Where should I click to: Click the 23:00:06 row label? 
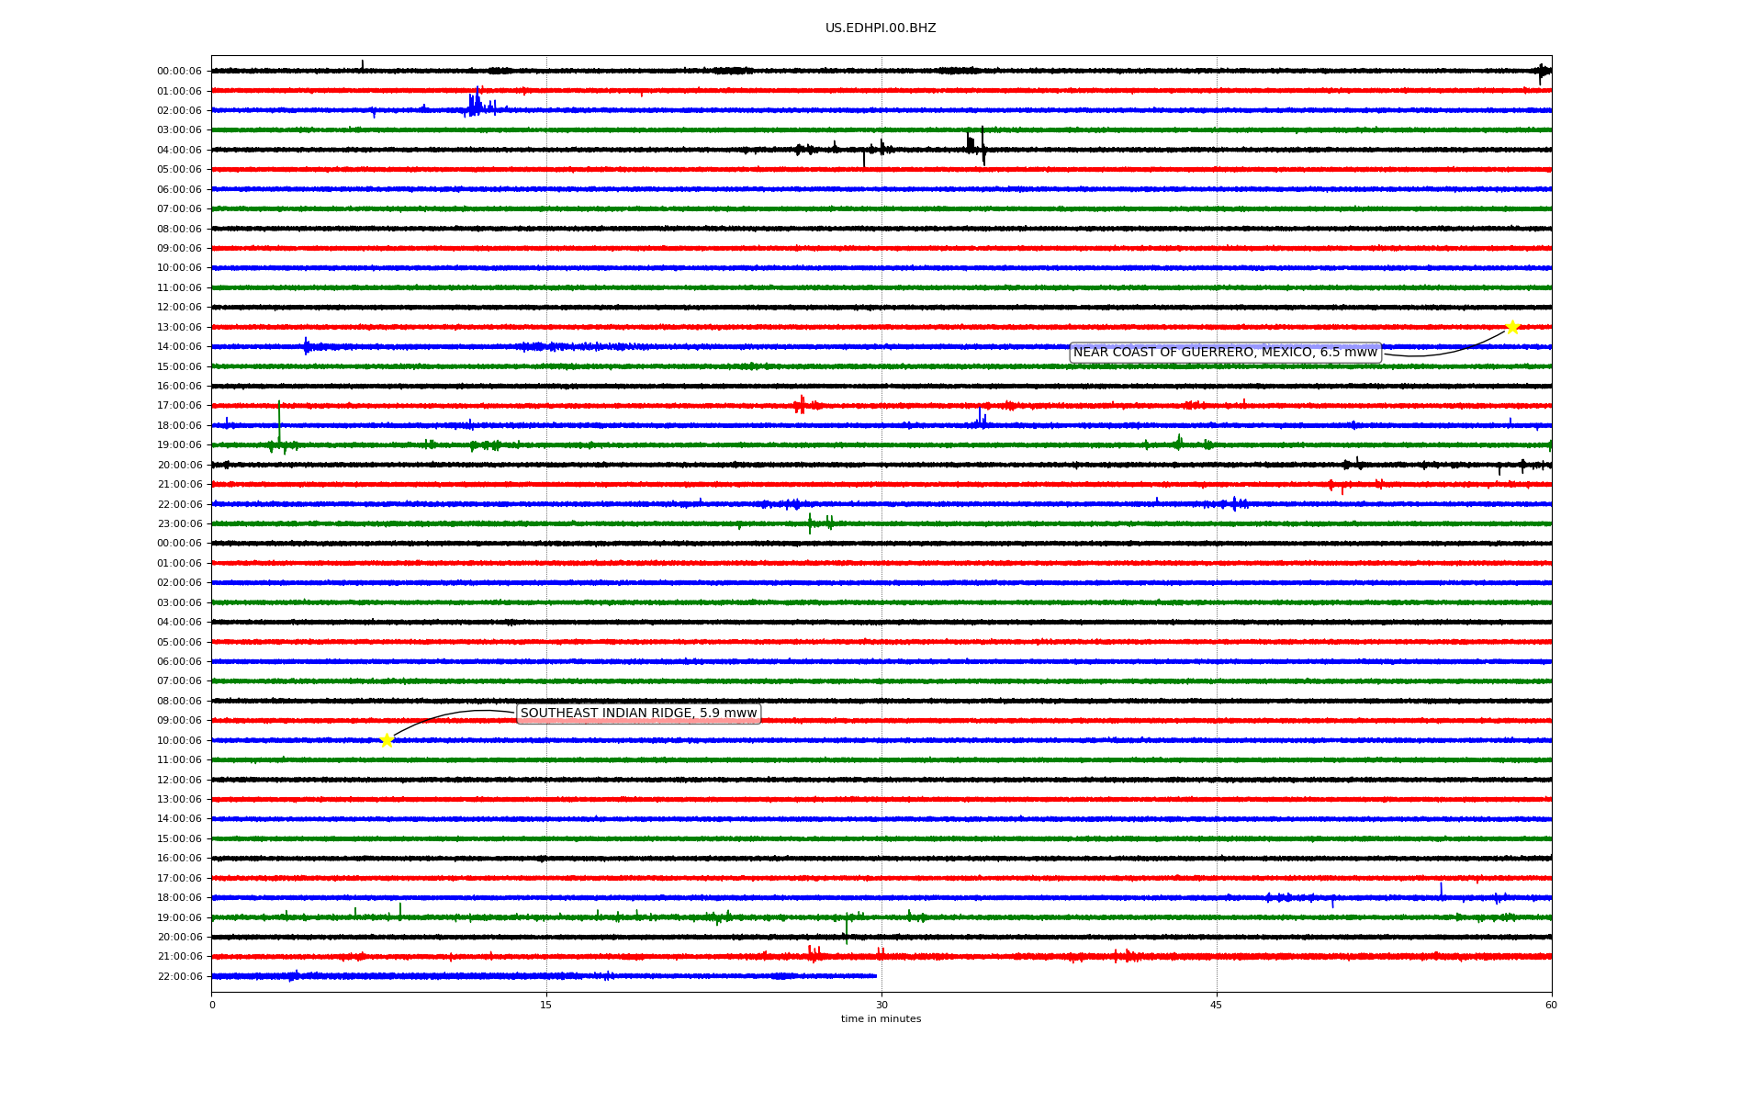pos(179,524)
